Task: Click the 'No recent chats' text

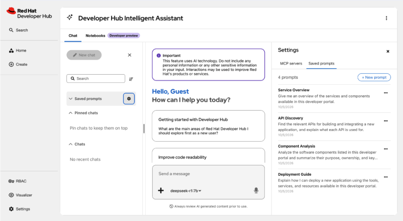Action: click(x=85, y=160)
